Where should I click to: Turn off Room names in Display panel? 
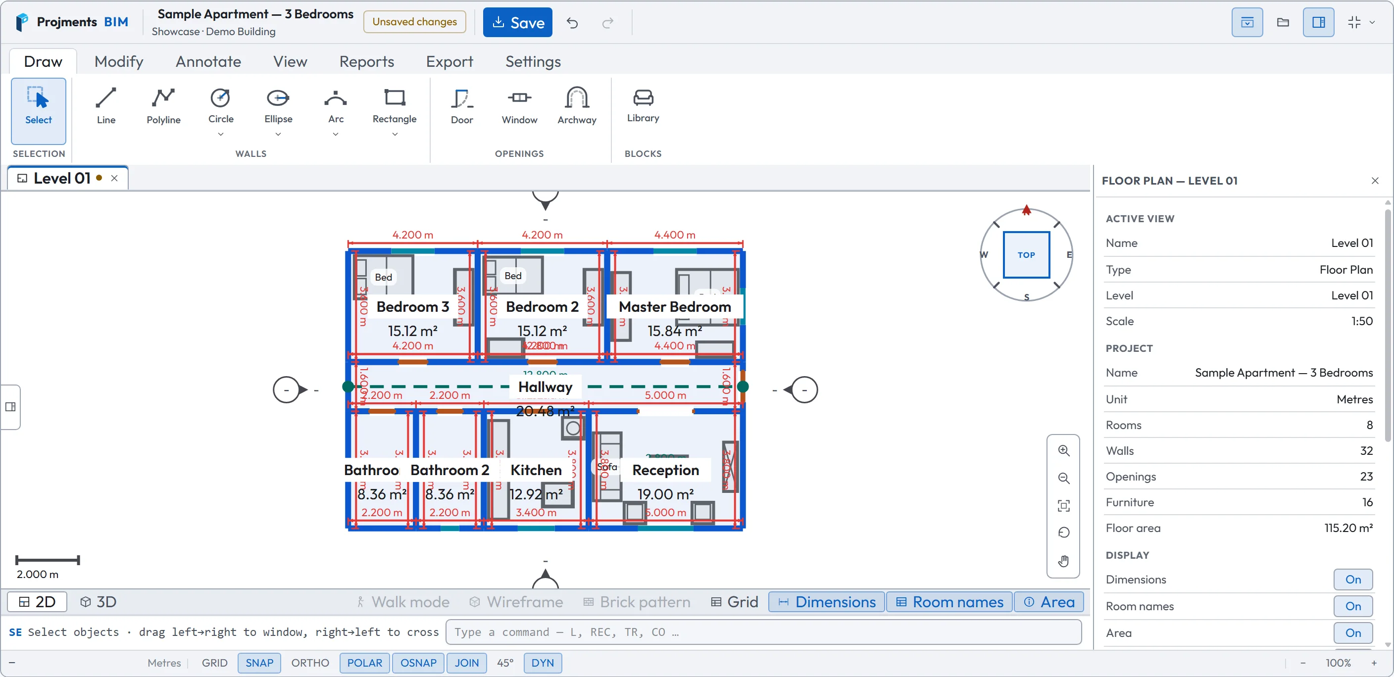(1353, 606)
